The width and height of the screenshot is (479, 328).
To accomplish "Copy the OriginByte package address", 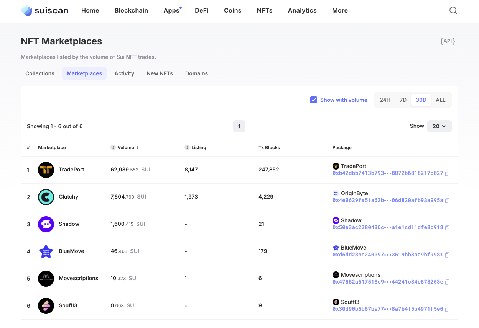I will coord(447,201).
